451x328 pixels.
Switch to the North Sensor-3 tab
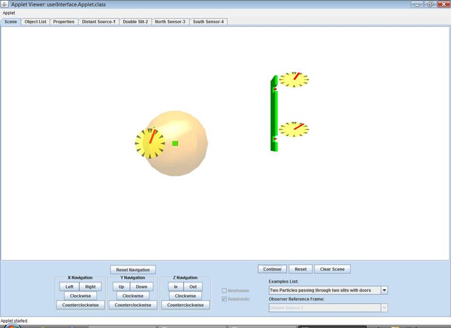pyautogui.click(x=170, y=22)
